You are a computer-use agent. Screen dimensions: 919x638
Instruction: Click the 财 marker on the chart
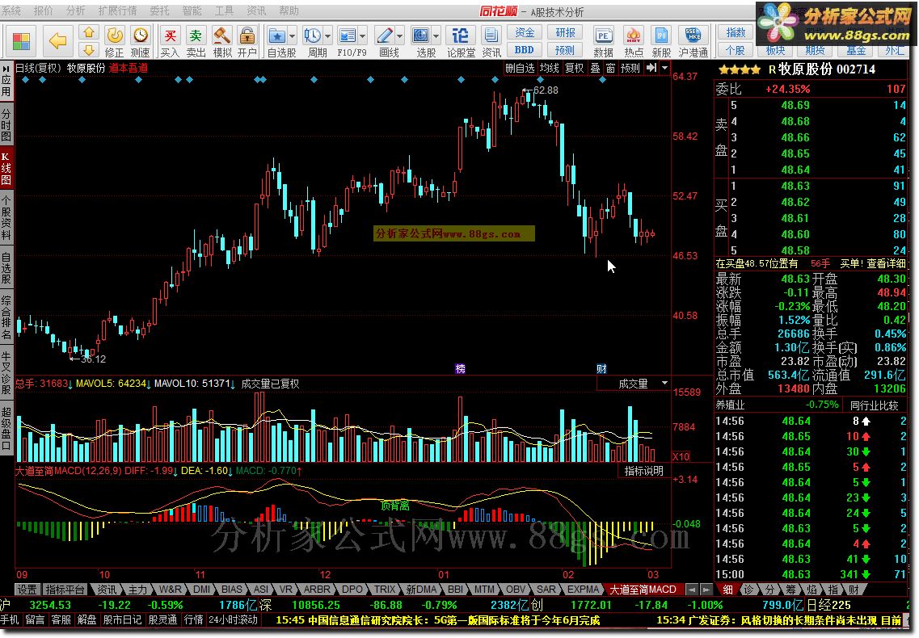(x=601, y=368)
